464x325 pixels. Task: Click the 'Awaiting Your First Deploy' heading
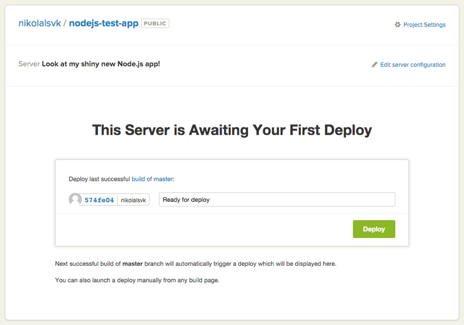[232, 130]
